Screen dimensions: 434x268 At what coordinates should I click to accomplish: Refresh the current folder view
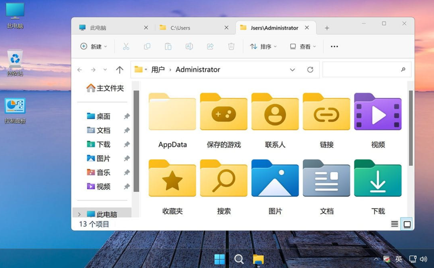point(310,69)
